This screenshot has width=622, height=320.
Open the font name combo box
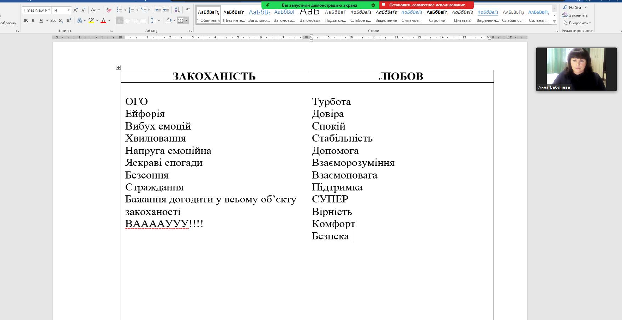[x=37, y=10]
